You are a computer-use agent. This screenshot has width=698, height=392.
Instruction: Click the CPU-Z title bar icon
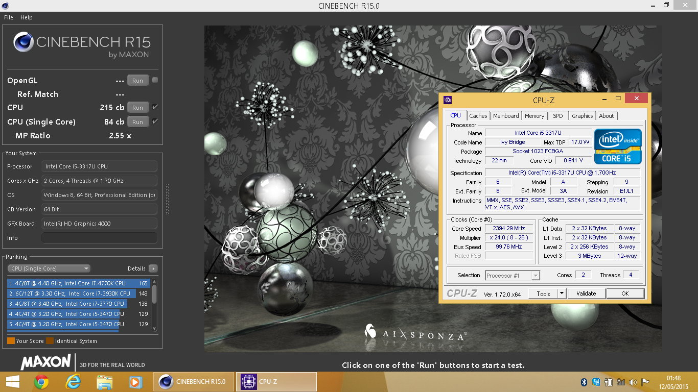pyautogui.click(x=448, y=100)
